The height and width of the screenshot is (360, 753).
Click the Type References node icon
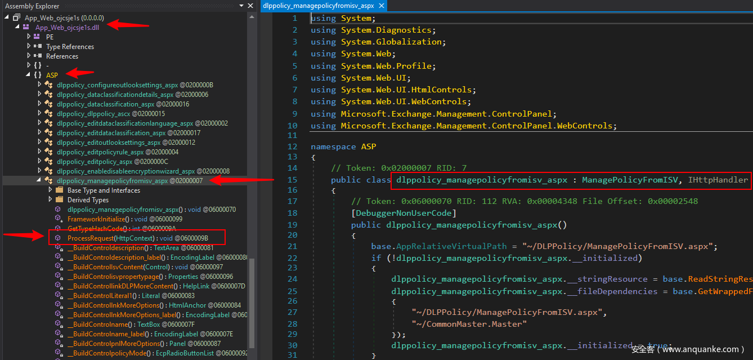tap(37, 46)
